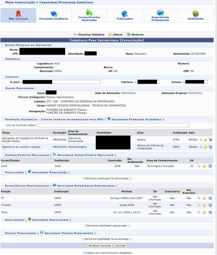View details of 'Teste' experience Jun./2026

click(x=199, y=212)
